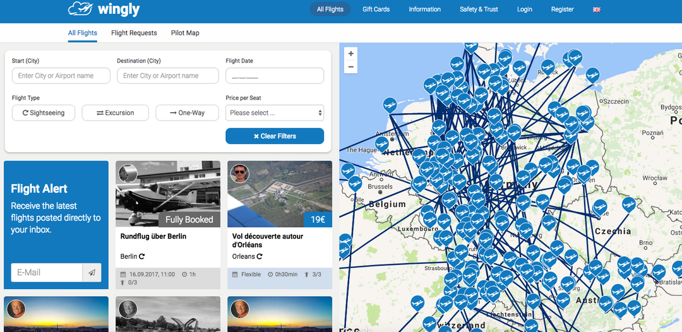The width and height of the screenshot is (682, 332).
Task: Open the Flight Date picker field
Action: pyautogui.click(x=275, y=76)
